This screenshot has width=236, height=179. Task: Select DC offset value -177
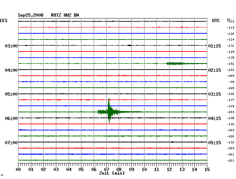[x=231, y=100]
